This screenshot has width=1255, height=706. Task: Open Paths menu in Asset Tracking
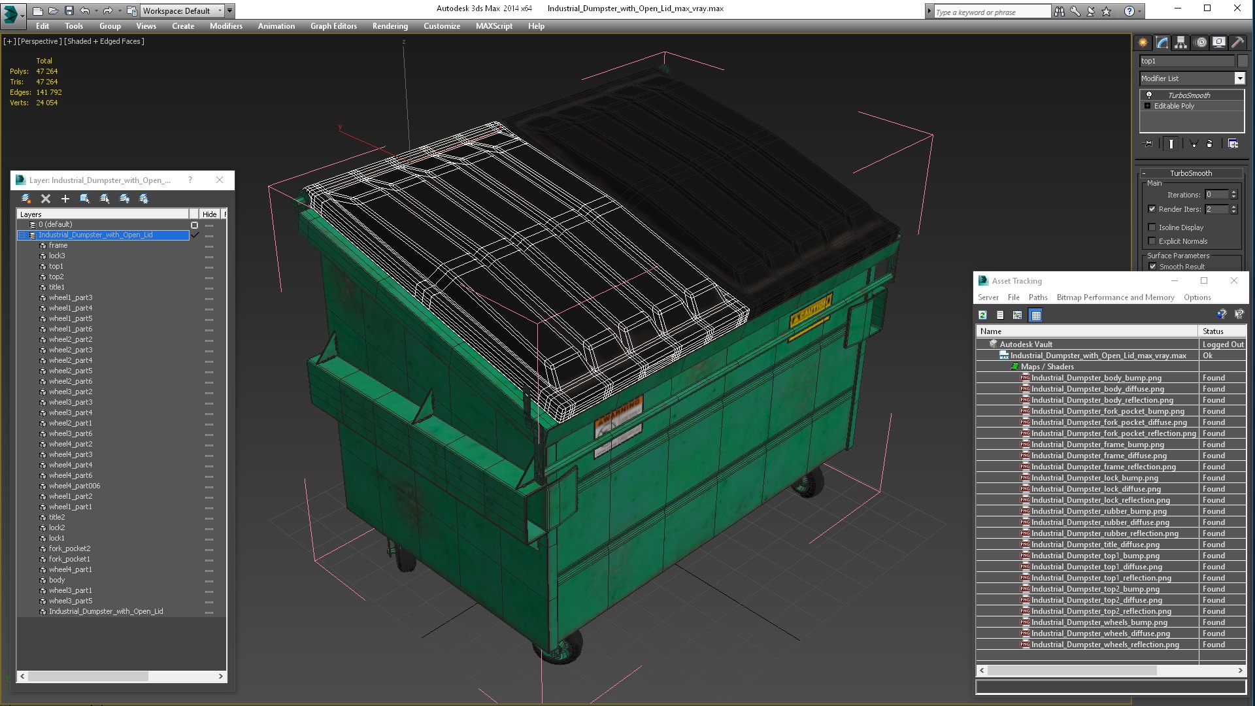point(1038,297)
